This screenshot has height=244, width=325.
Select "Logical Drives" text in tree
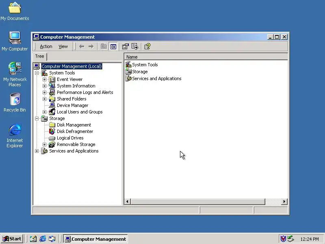pos(70,138)
